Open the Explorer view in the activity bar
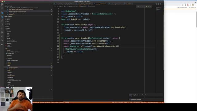This screenshot has width=197, height=111. tap(2, 5)
